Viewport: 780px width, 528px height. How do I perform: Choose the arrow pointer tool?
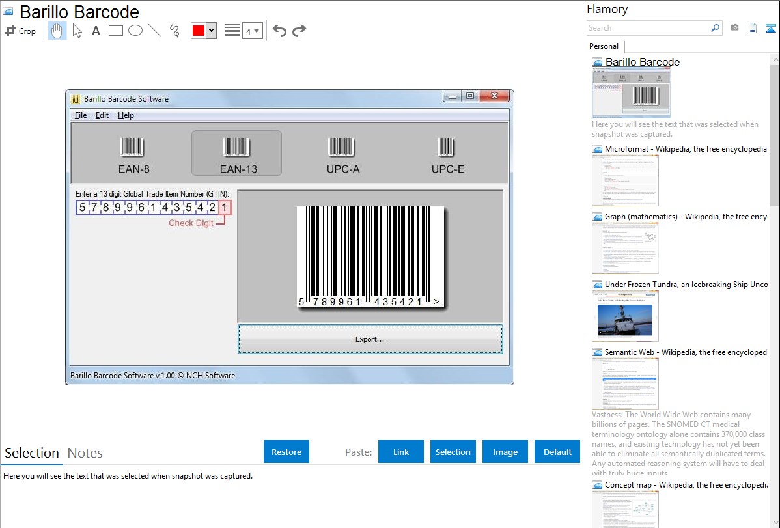(77, 31)
